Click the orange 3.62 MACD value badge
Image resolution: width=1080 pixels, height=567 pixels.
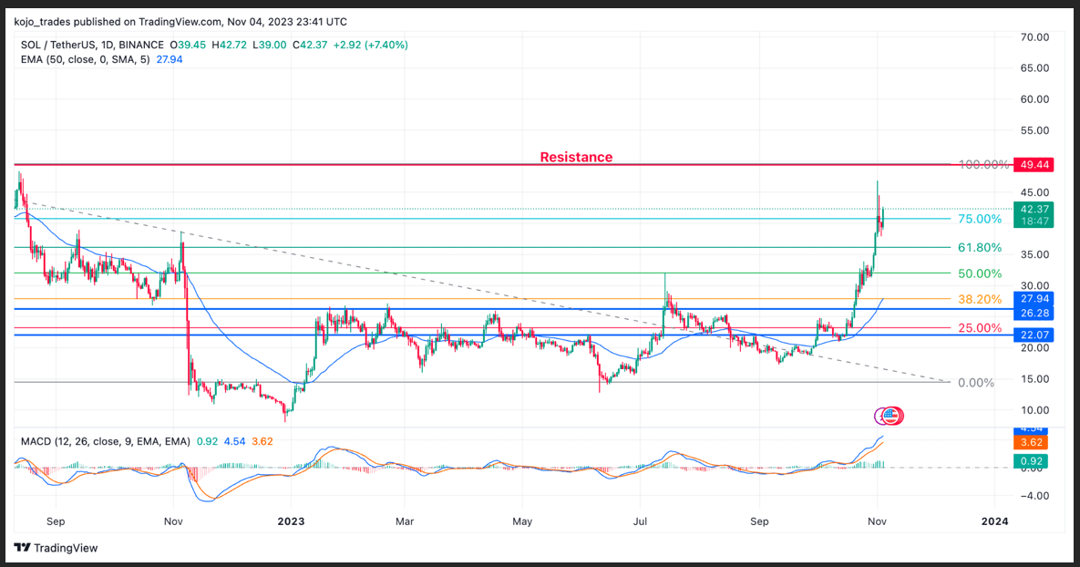[x=1031, y=444]
